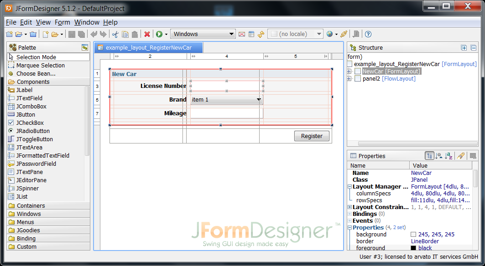This screenshot has height=266, width=485.
Task: Select JCheckBox component in the Palette
Action: pos(46,123)
